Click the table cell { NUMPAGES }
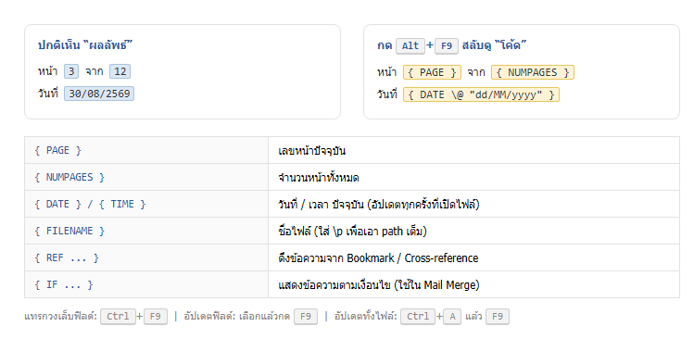The image size is (694, 339). 146,178
